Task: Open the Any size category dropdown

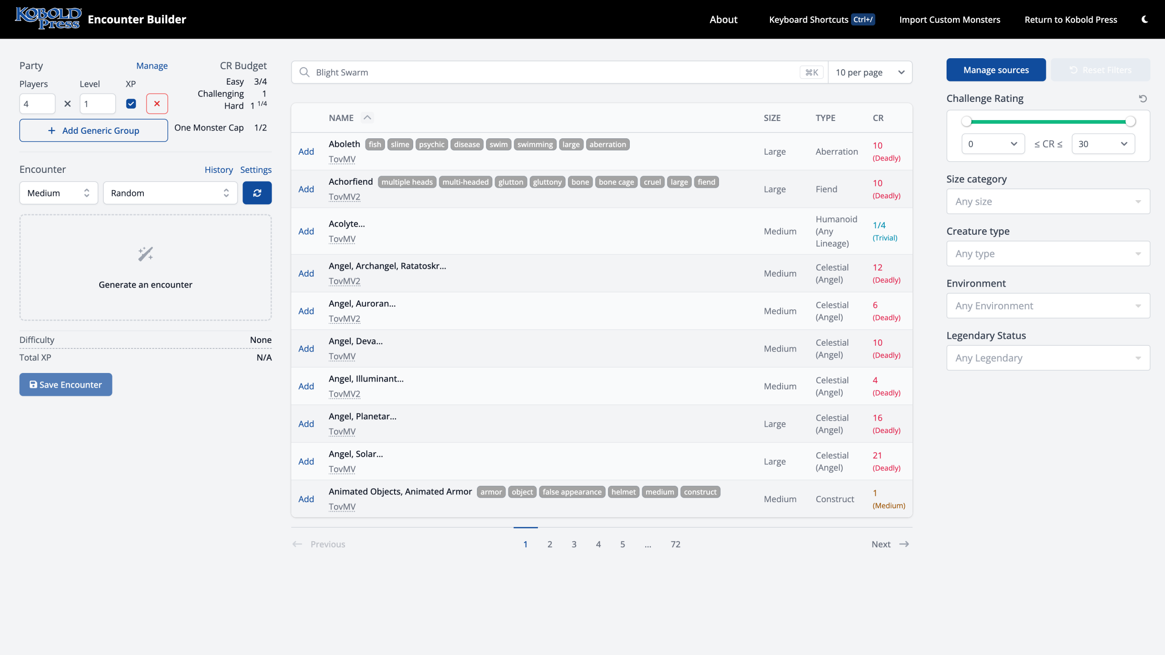Action: (x=1048, y=202)
